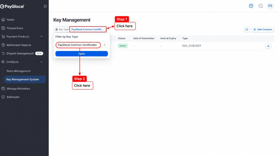Click the refresh icon button

pos(247,29)
